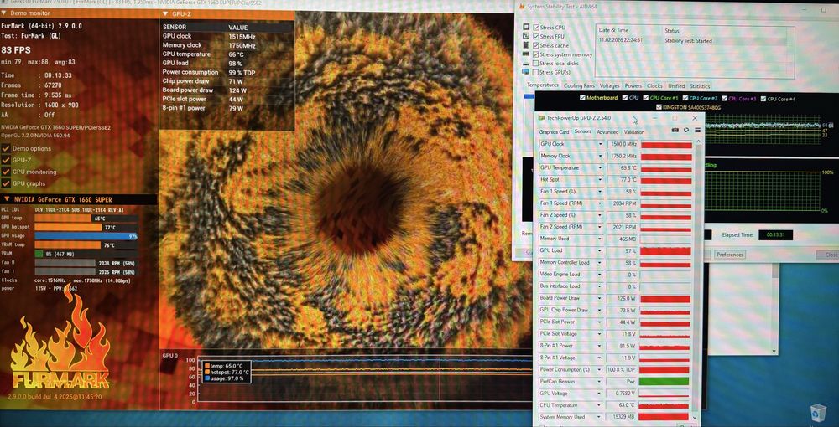
Task: Open dropdown arrow for Board Power Draw
Action: pyautogui.click(x=601, y=298)
